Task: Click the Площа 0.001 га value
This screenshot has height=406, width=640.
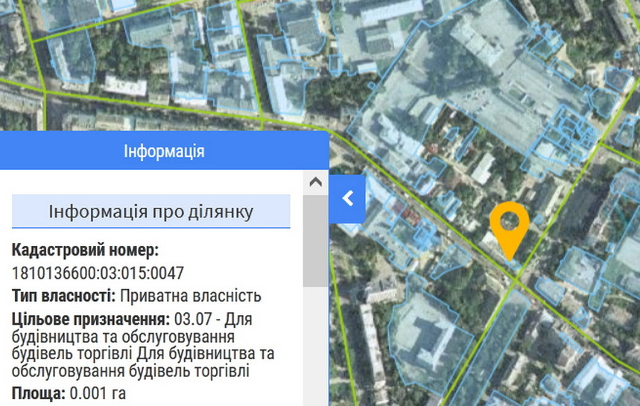Action: tap(97, 393)
